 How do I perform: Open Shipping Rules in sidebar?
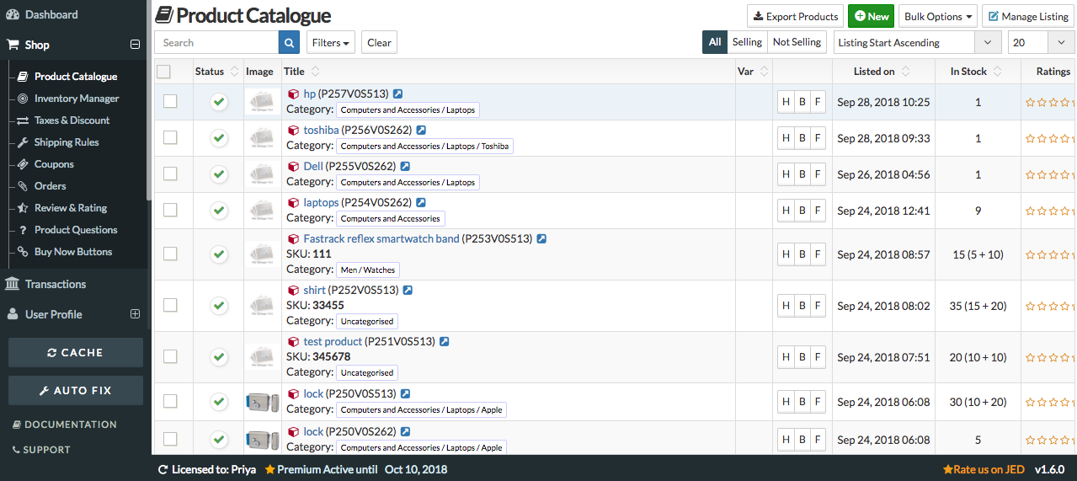pos(67,142)
